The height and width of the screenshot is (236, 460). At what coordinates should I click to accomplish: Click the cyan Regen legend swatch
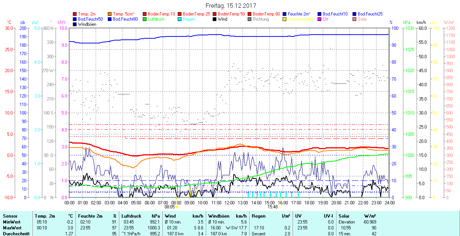pyautogui.click(x=180, y=19)
